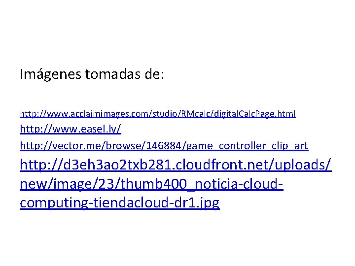
Task: Open the acclaimimages.com digitalCalcPage link
Action: tap(158, 114)
